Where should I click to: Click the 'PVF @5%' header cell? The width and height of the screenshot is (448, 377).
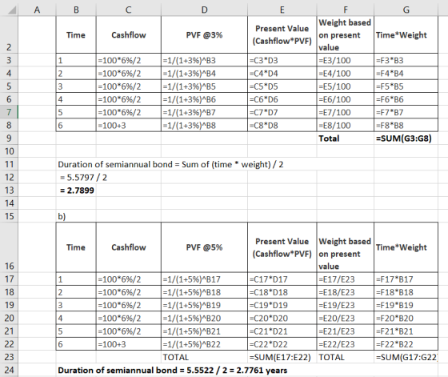point(204,247)
